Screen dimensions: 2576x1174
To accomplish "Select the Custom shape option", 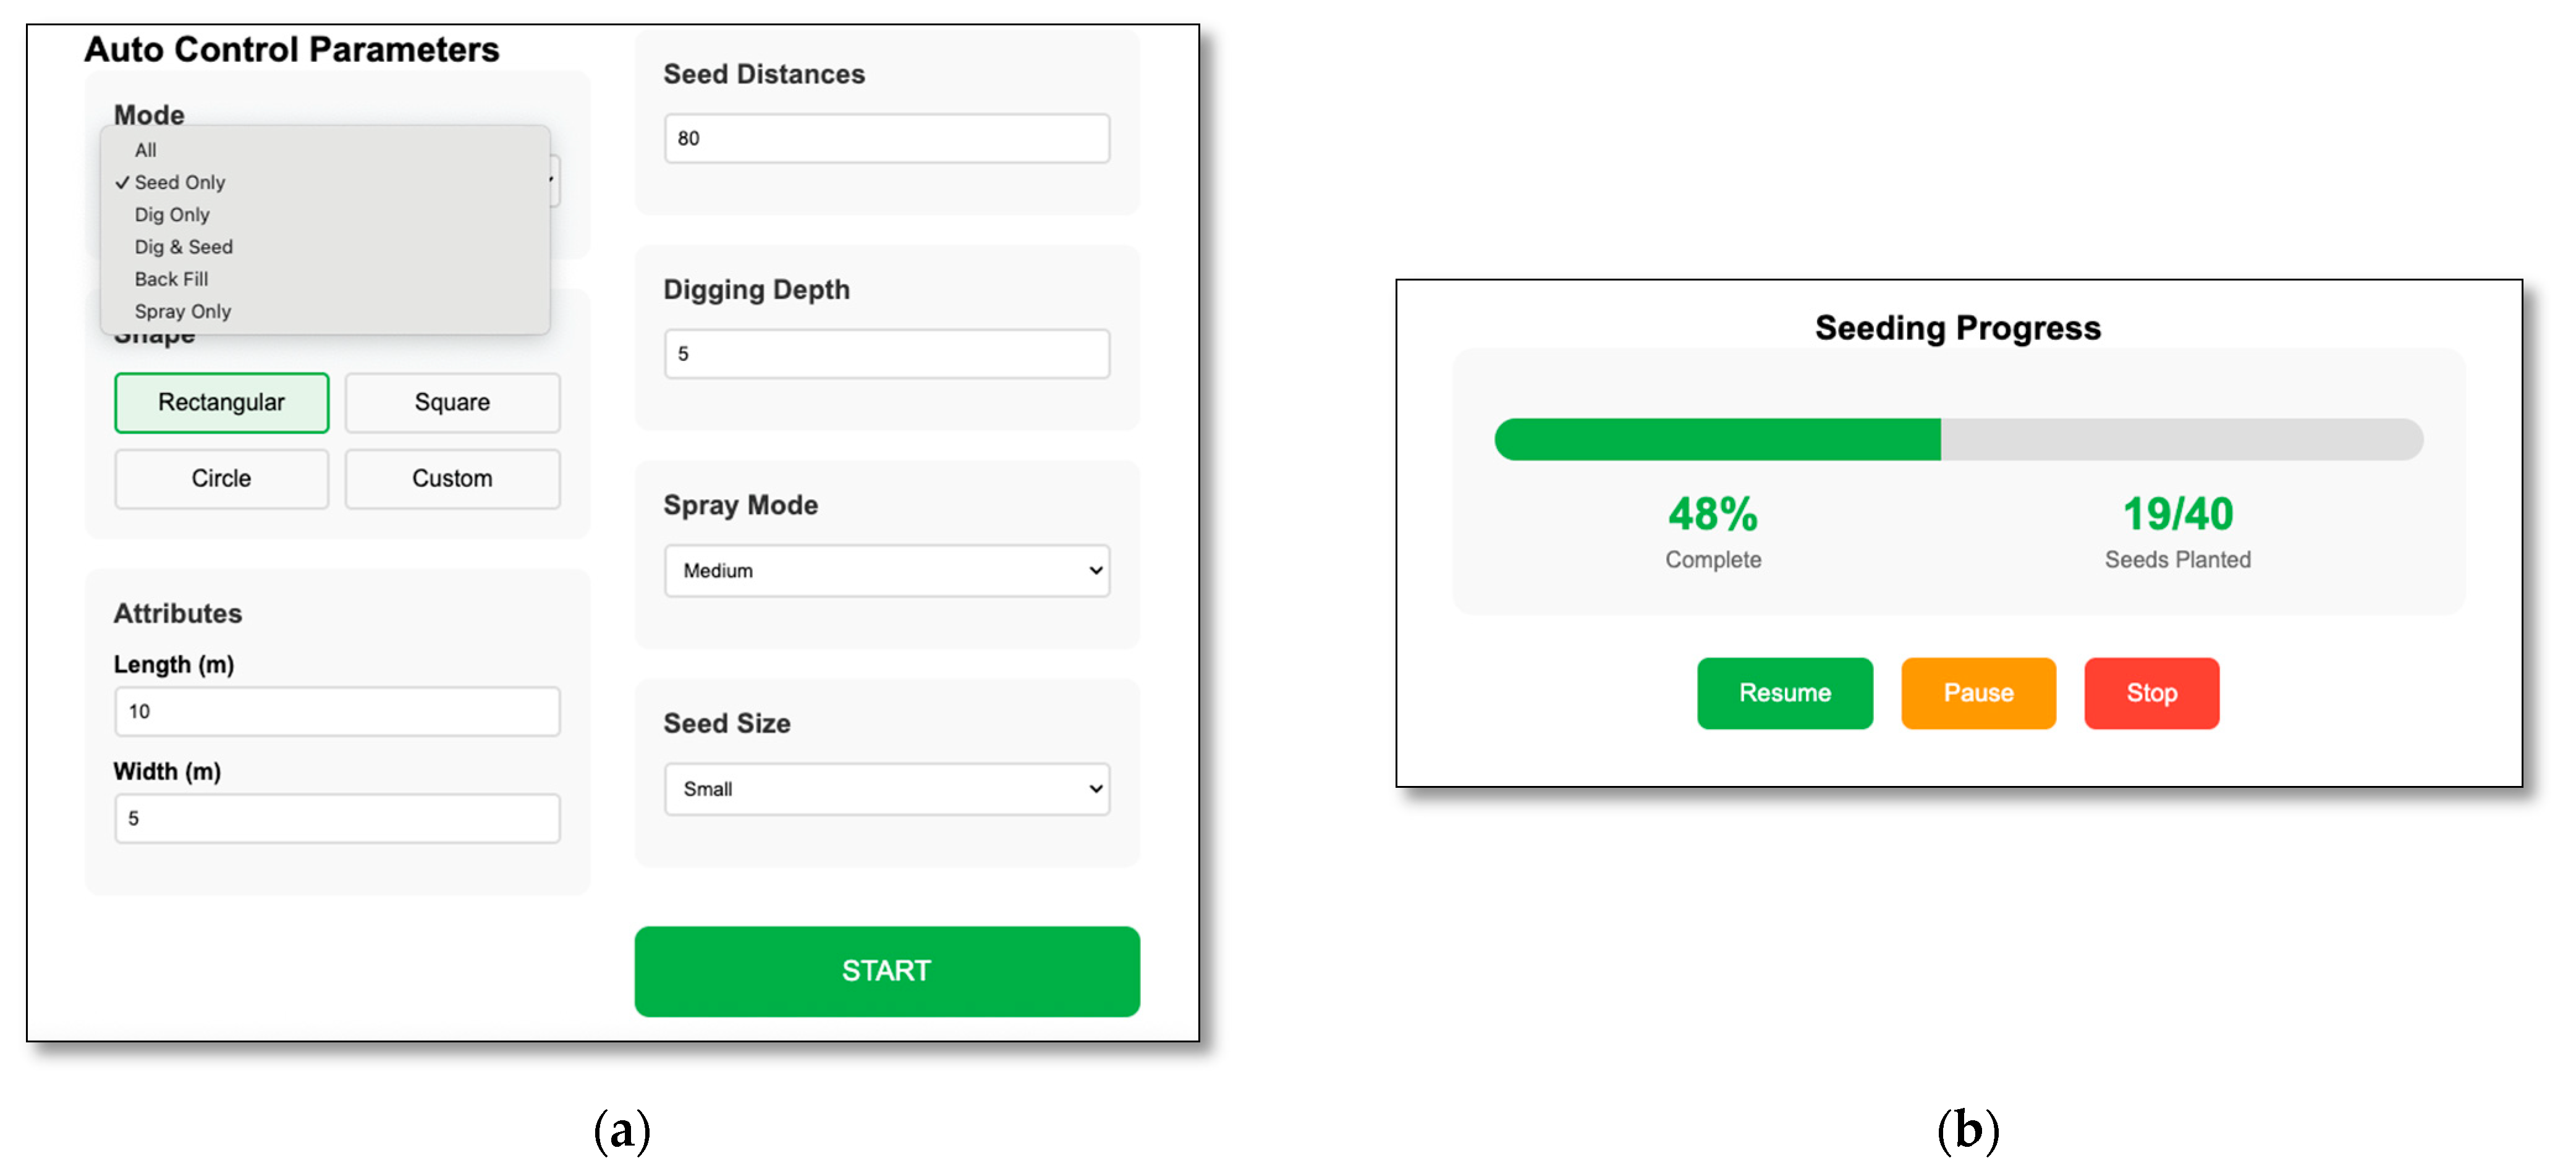I will click(452, 478).
